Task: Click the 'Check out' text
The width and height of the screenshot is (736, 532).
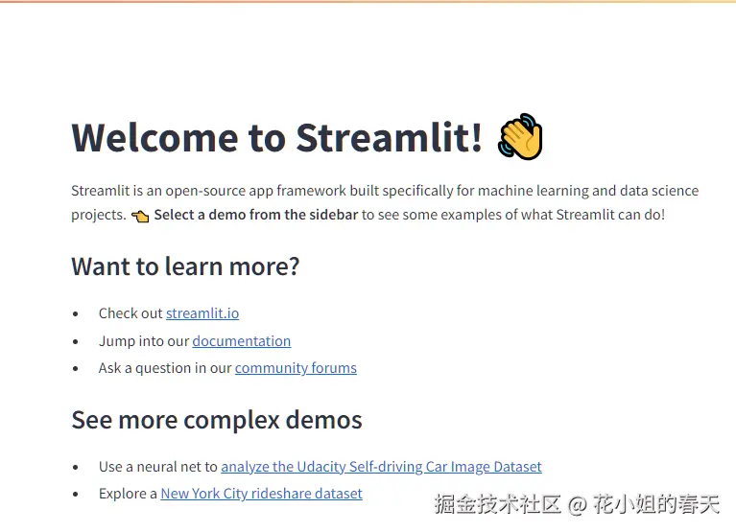Action: click(131, 313)
